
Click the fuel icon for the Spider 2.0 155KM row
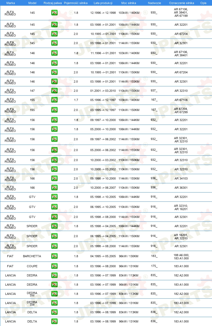[54, 246]
